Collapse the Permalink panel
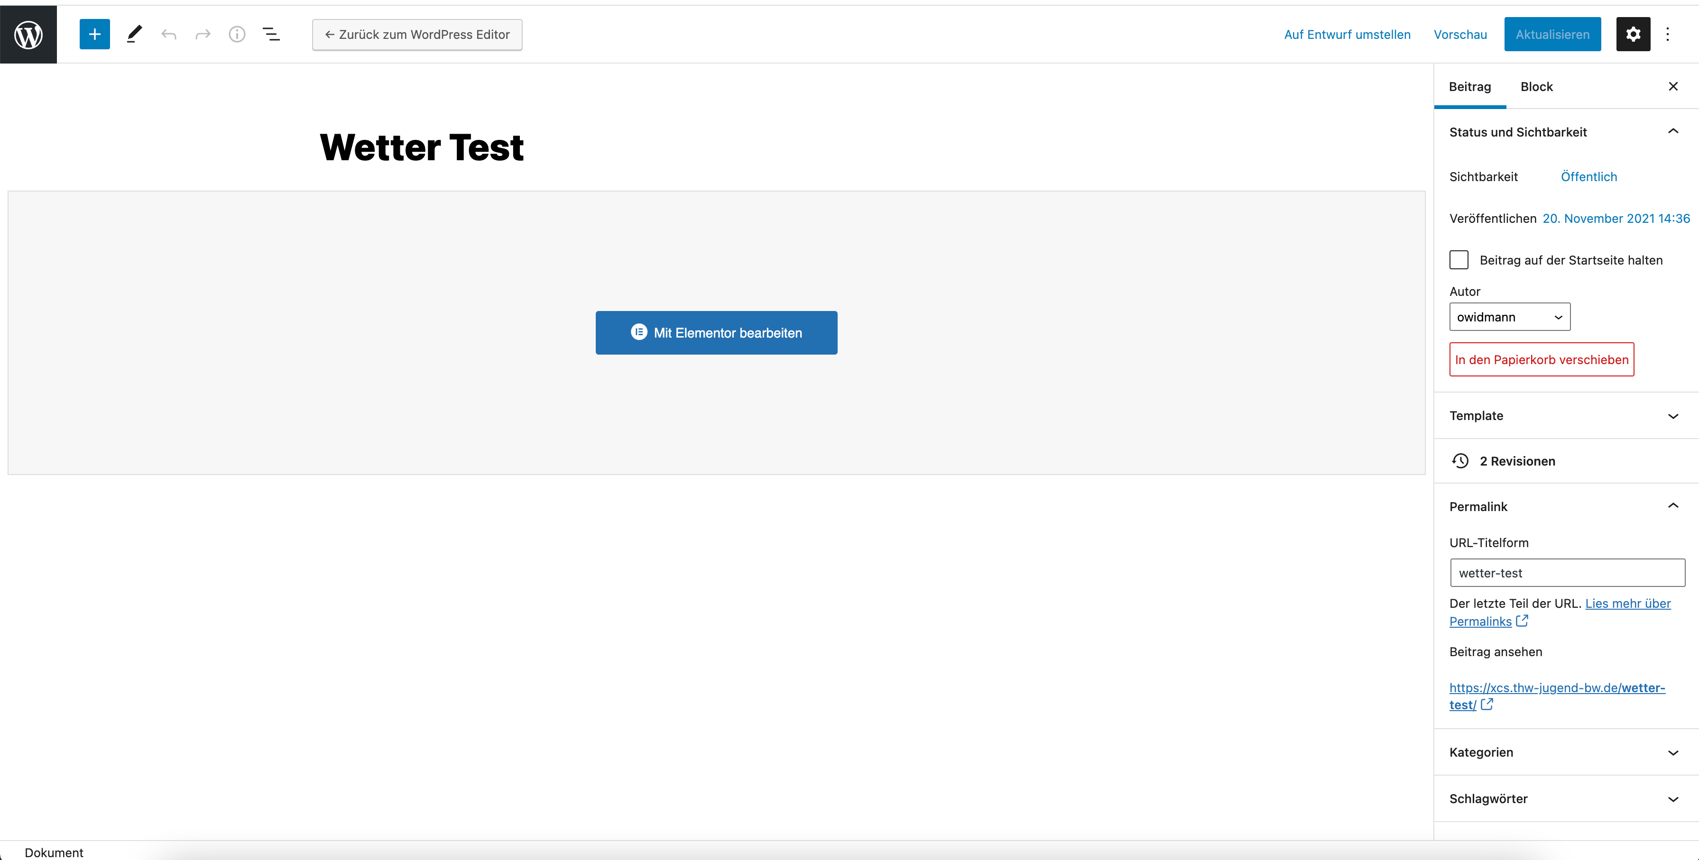This screenshot has width=1699, height=860. pyautogui.click(x=1566, y=506)
